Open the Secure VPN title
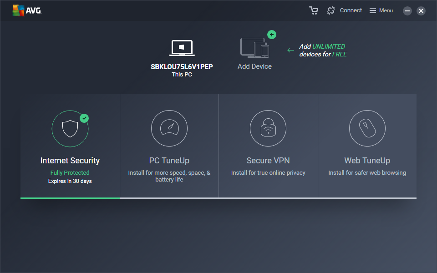This screenshot has width=437, height=273. [x=268, y=161]
